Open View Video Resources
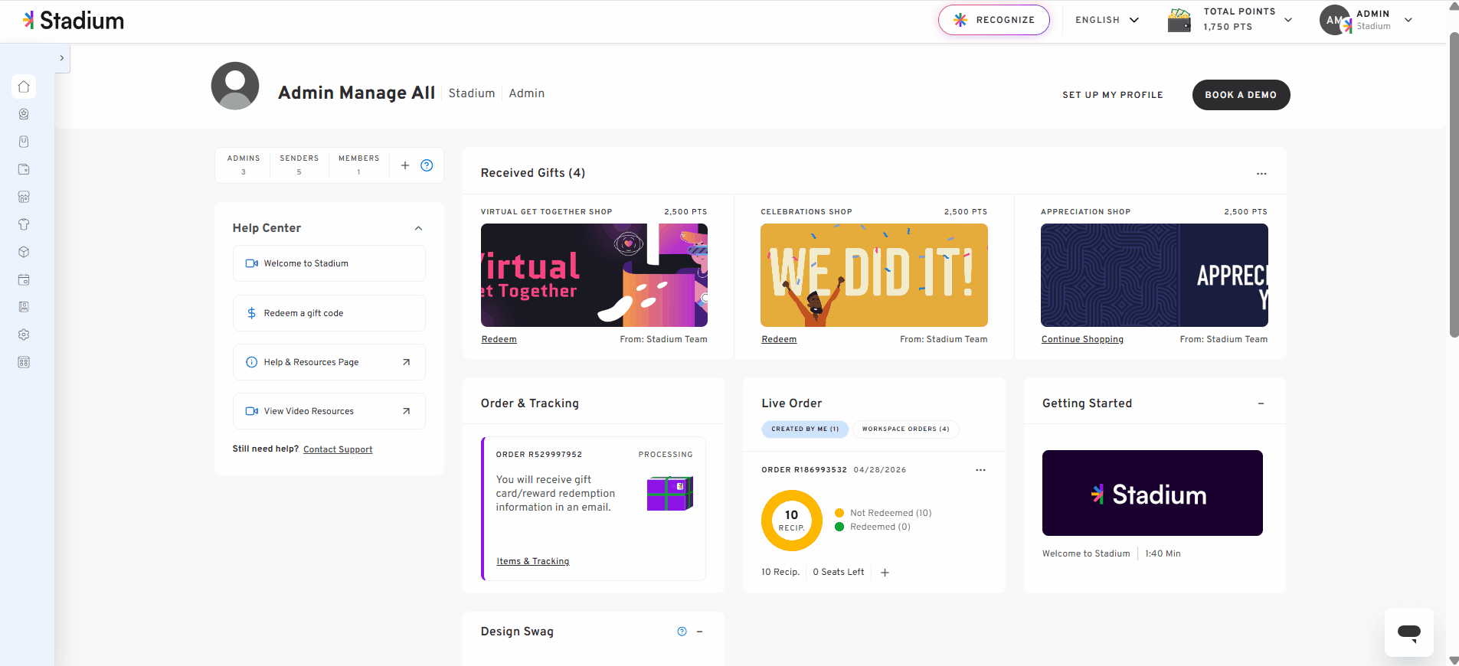The width and height of the screenshot is (1459, 666). pos(329,411)
